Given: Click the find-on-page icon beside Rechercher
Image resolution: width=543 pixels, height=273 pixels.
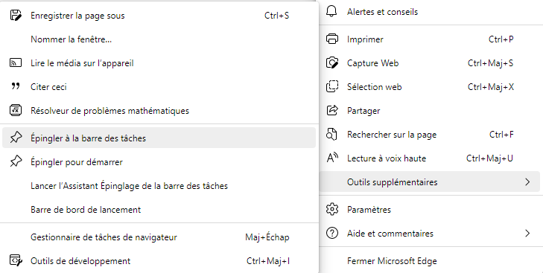Looking at the screenshot, I should [x=331, y=134].
